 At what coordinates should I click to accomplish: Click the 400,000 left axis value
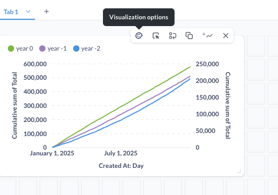(x=35, y=92)
